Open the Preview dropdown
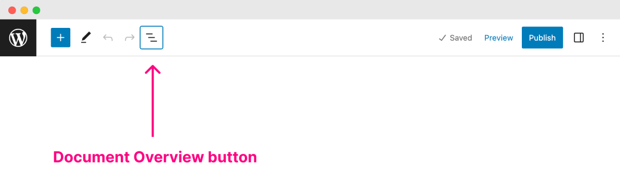Image resolution: width=620 pixels, height=190 pixels. tap(499, 38)
